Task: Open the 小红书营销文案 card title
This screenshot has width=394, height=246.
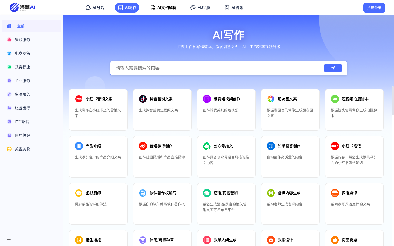Action: [99, 99]
